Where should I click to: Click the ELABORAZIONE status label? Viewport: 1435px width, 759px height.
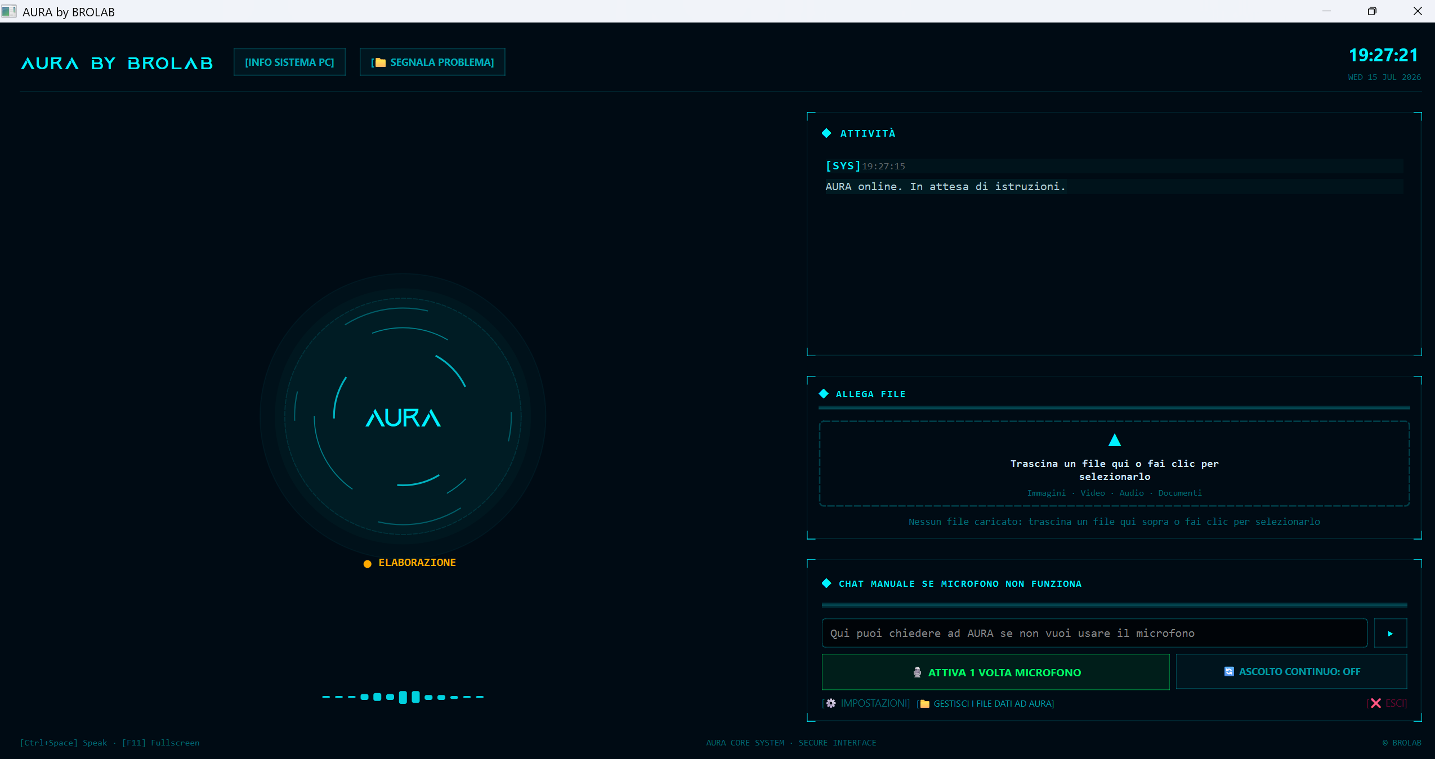417,563
